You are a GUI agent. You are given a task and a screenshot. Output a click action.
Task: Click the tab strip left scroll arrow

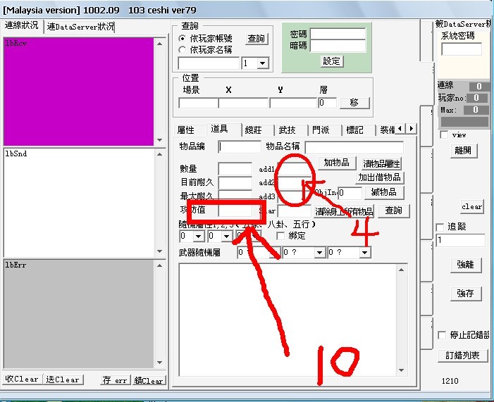[x=400, y=129]
